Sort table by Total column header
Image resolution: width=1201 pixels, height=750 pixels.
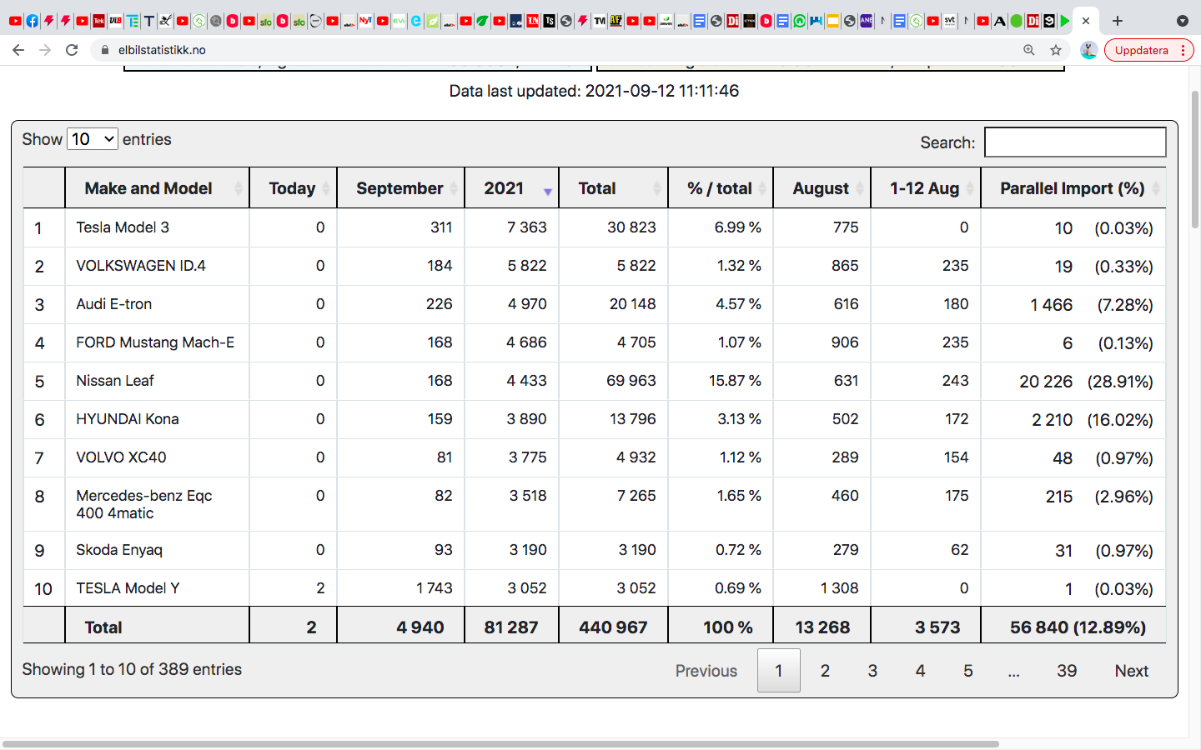click(x=613, y=188)
